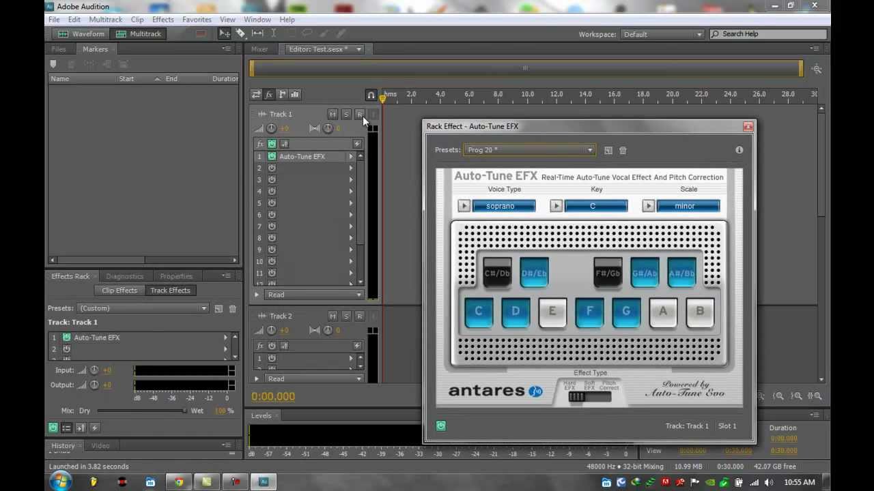Open the File menu
Image resolution: width=874 pixels, height=491 pixels.
point(54,19)
